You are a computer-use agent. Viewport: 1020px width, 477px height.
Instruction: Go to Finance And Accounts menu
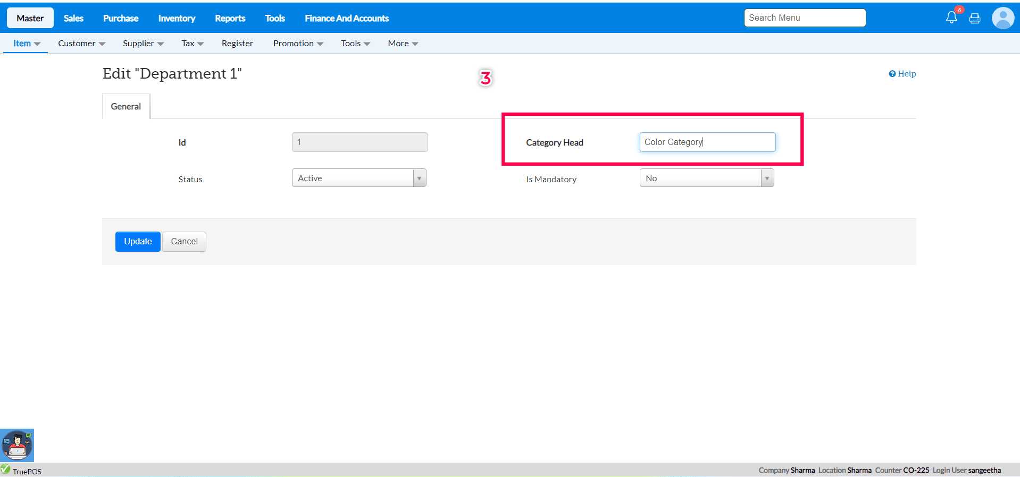pos(347,18)
